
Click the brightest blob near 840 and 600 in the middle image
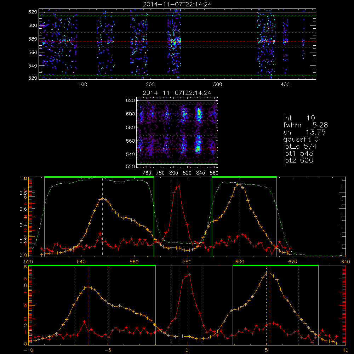click(x=199, y=115)
